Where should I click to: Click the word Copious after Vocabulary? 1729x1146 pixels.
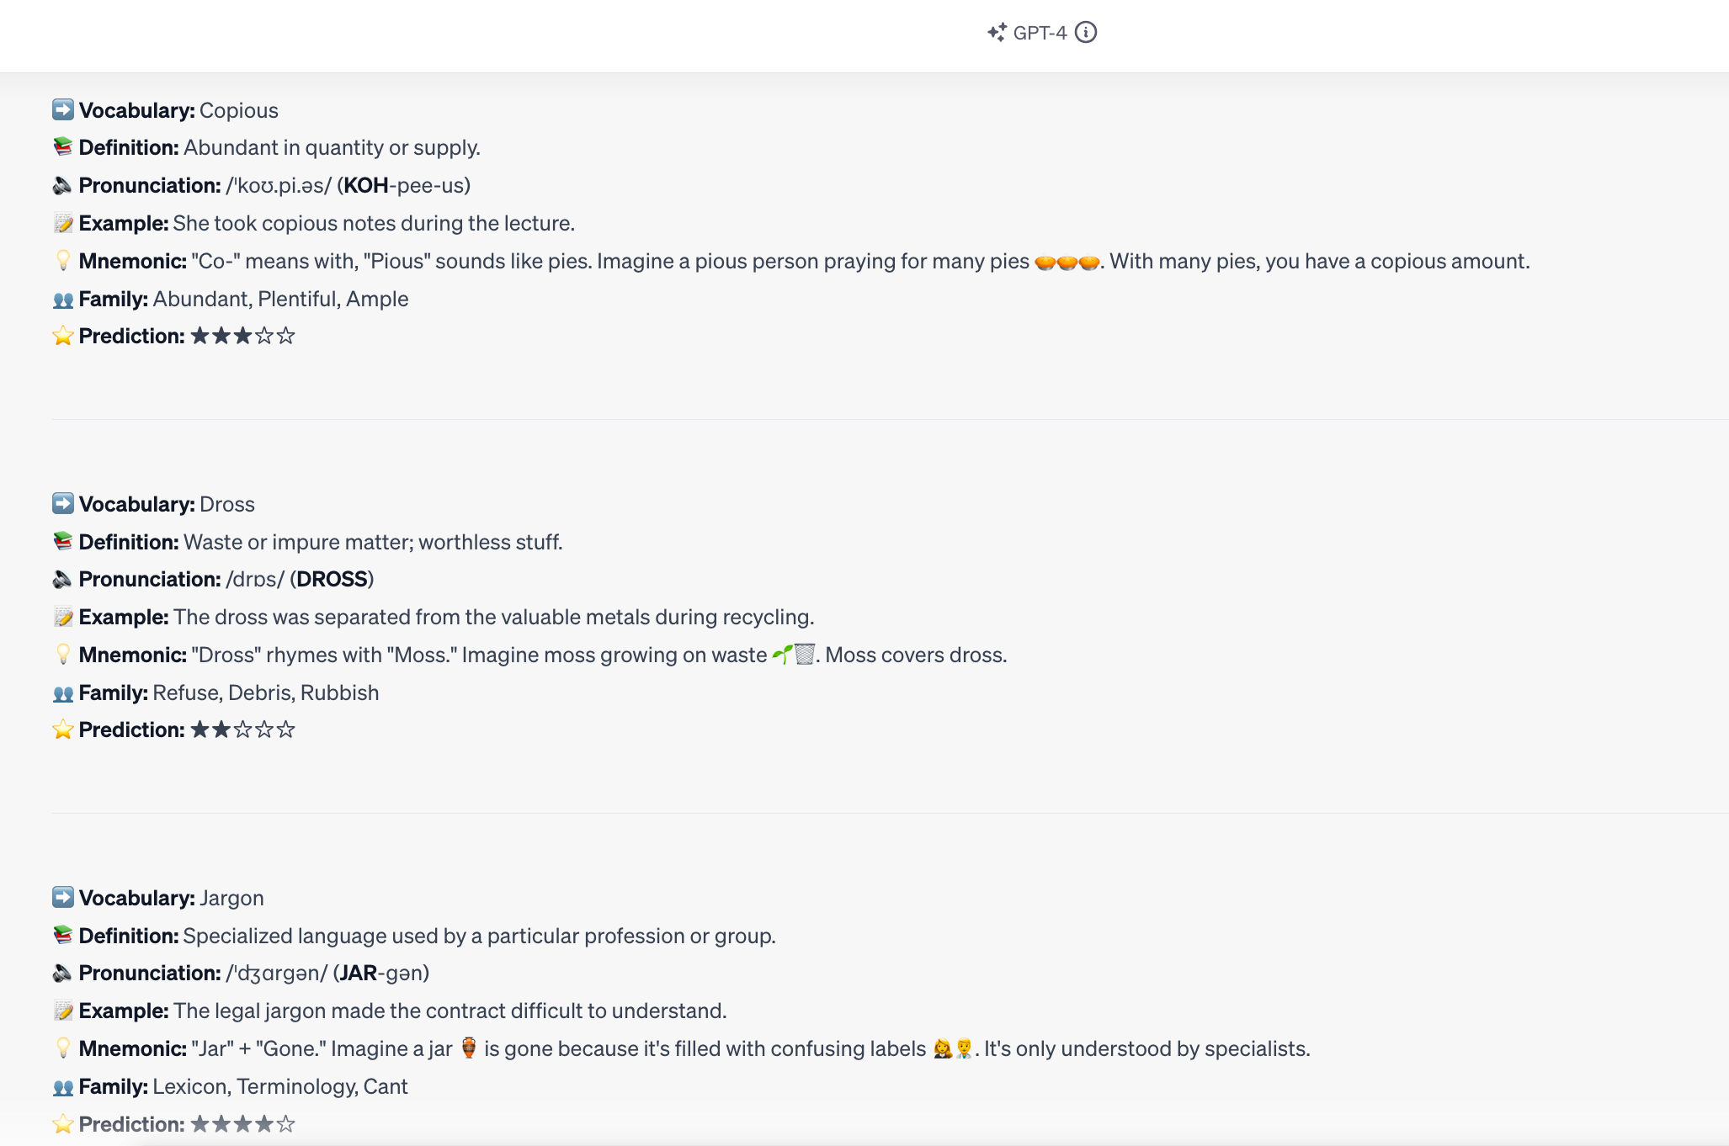click(238, 110)
